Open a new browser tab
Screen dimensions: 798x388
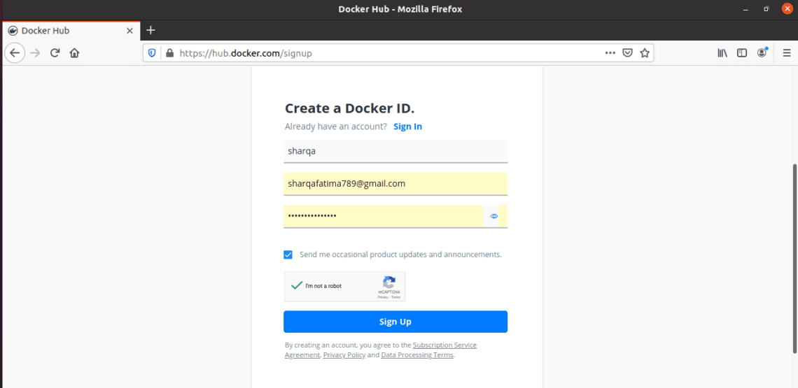150,31
